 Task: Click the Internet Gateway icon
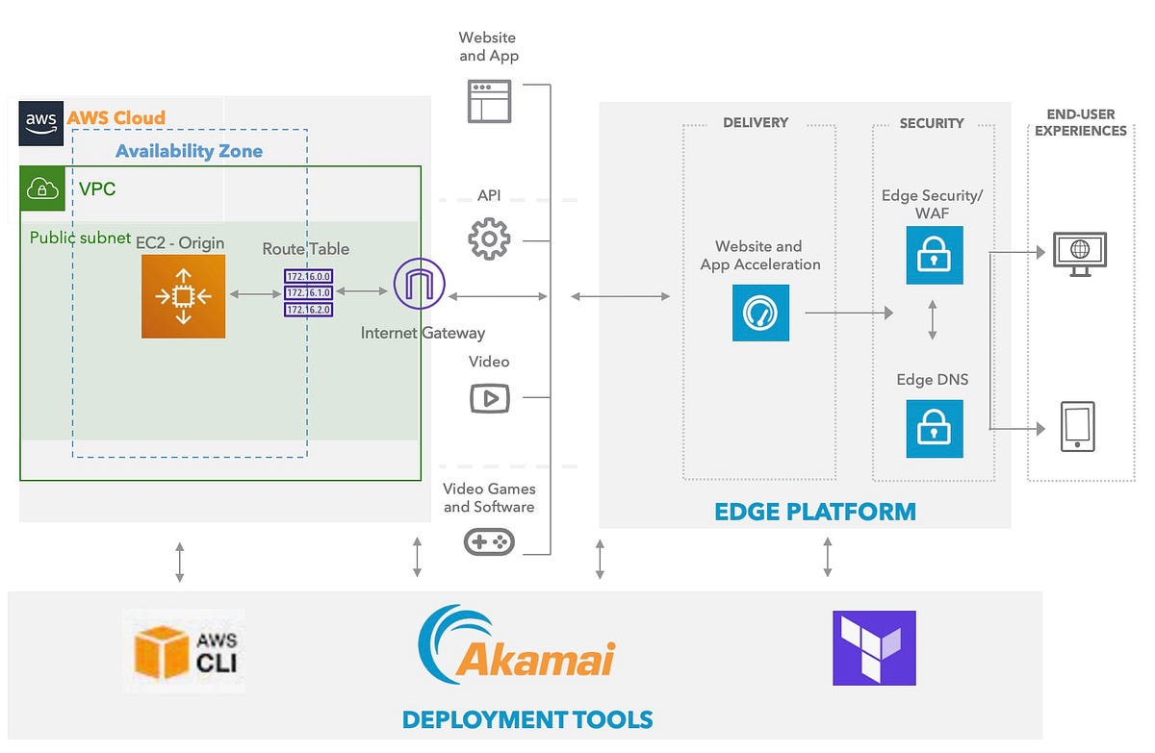click(420, 284)
